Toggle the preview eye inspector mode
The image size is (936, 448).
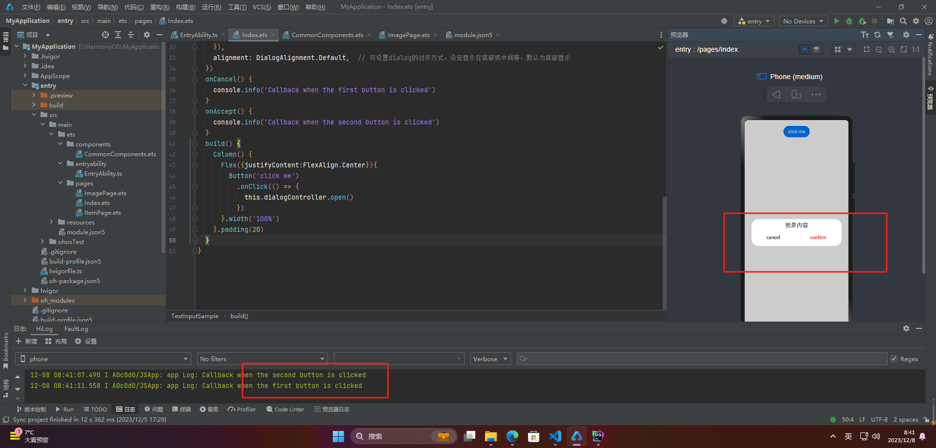click(805, 49)
